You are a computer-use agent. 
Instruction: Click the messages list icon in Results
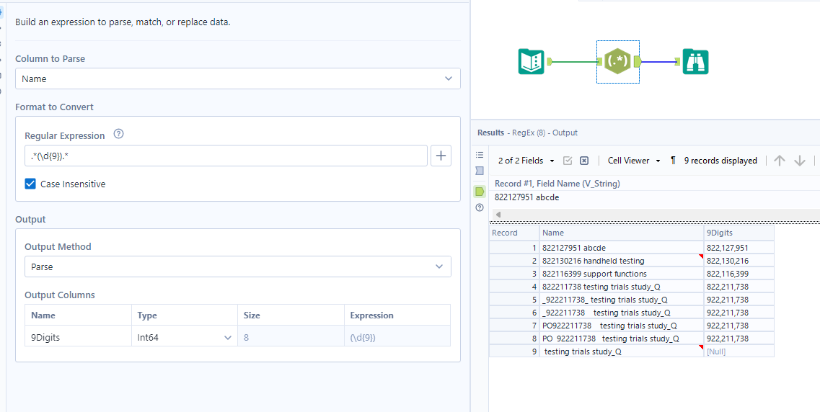[x=480, y=155]
